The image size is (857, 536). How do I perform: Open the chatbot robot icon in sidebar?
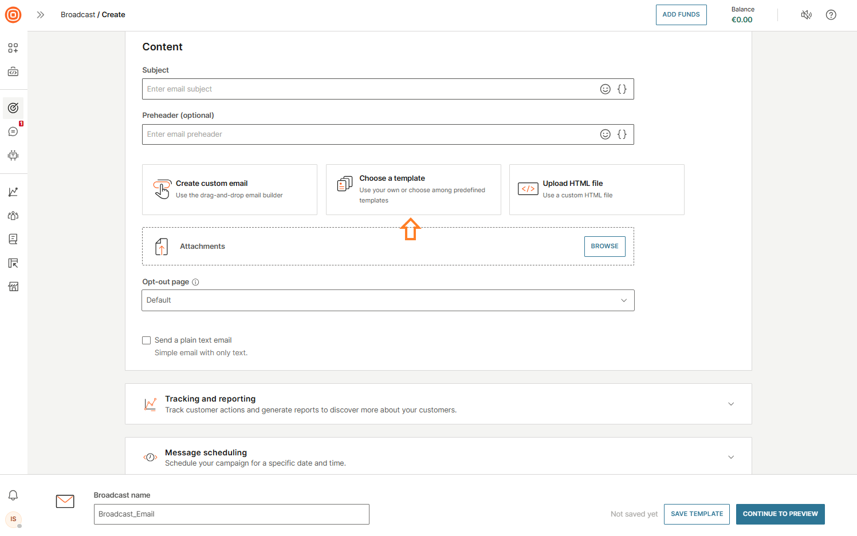[13, 156]
